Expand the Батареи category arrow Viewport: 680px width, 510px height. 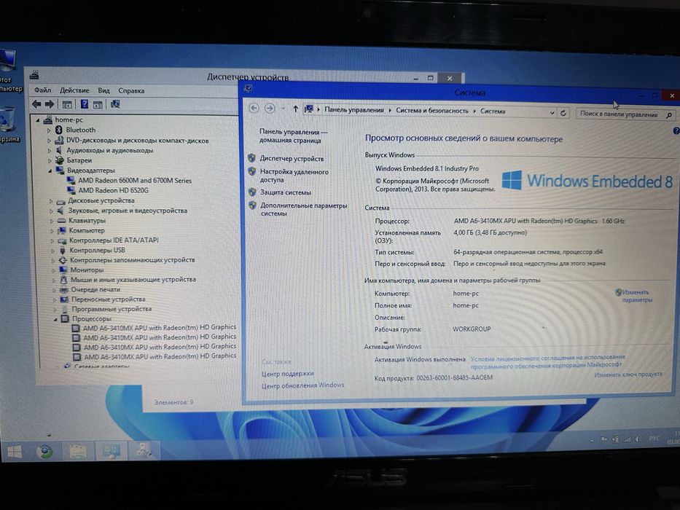tap(50, 160)
